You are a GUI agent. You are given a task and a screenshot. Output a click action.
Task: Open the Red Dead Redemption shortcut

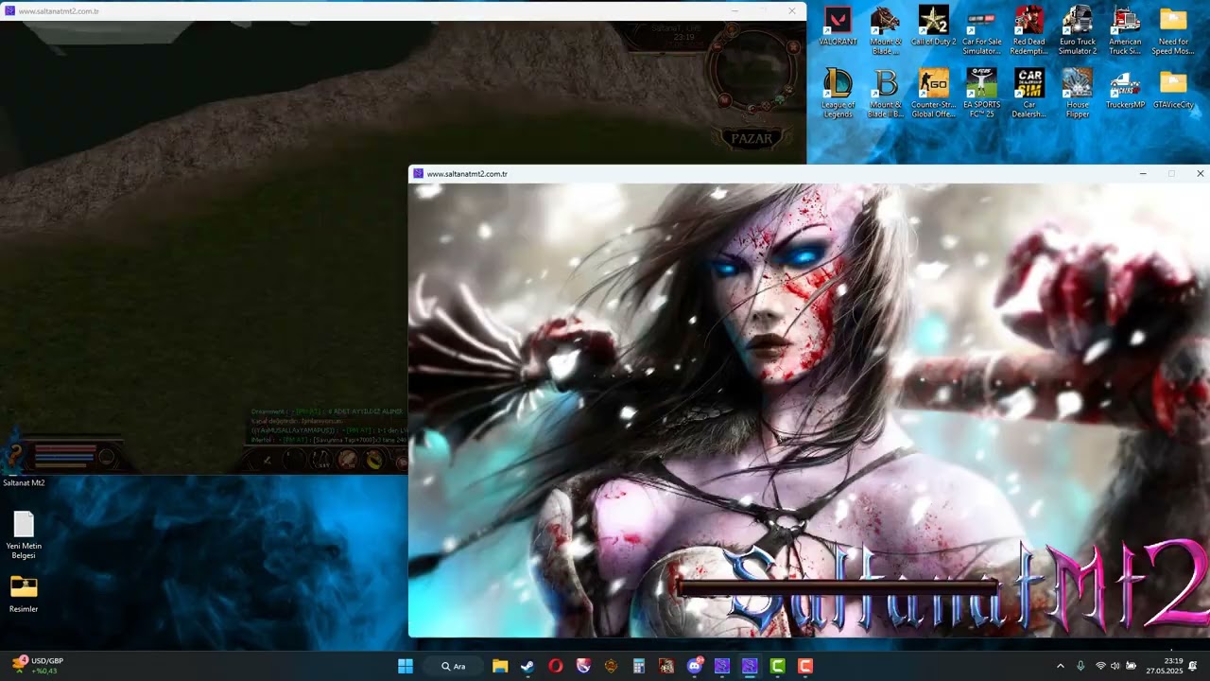click(x=1028, y=30)
